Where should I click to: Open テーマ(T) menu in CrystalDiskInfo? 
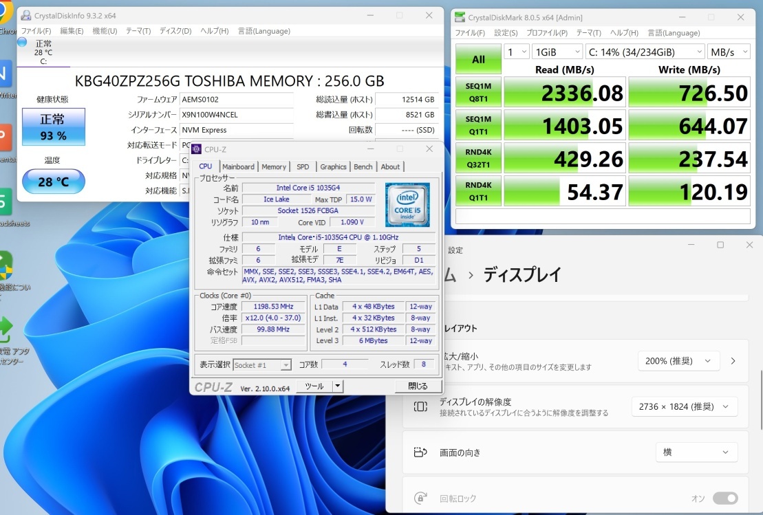[138, 31]
